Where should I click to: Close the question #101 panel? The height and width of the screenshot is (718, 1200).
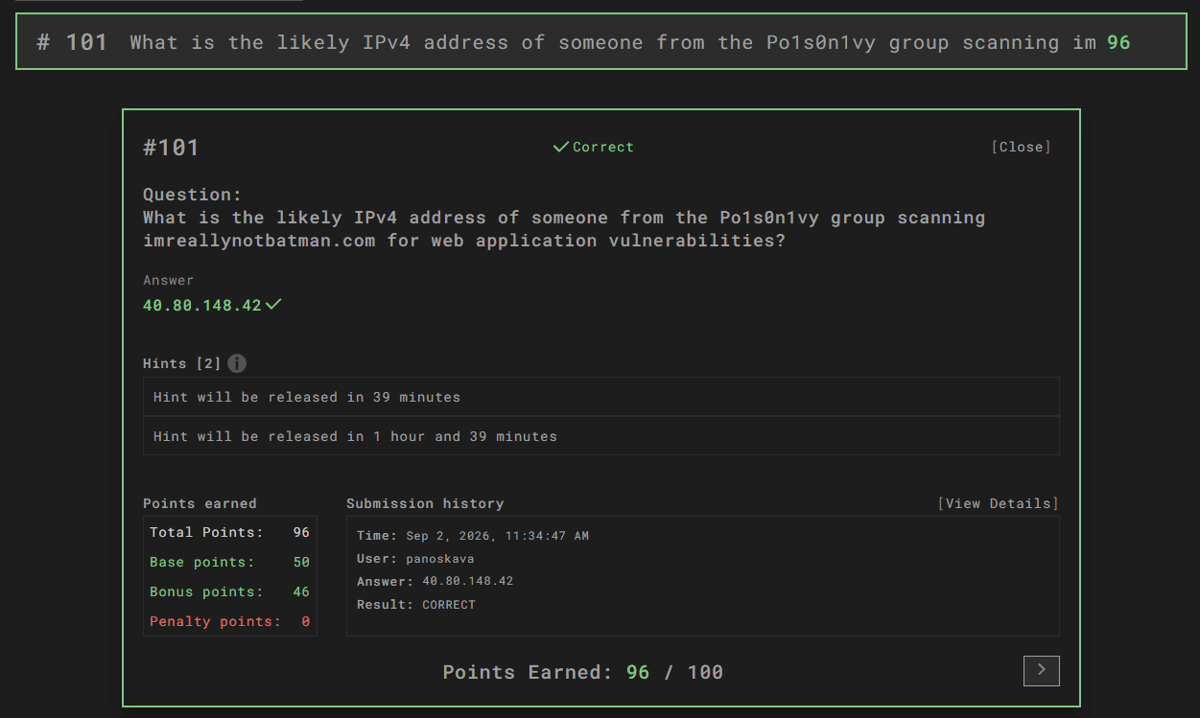1022,147
